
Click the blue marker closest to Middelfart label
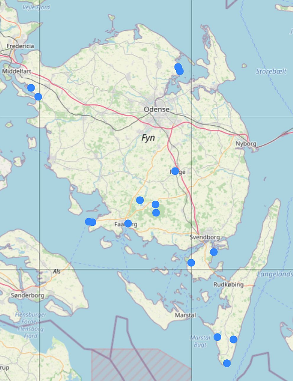pyautogui.click(x=31, y=88)
